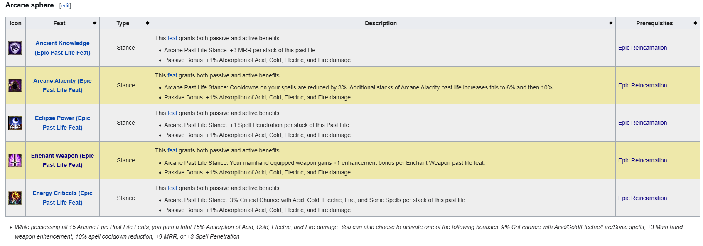The height and width of the screenshot is (246, 703).
Task: Open Epic Reincarnation link in Enchant Weapon row
Action: (642, 160)
